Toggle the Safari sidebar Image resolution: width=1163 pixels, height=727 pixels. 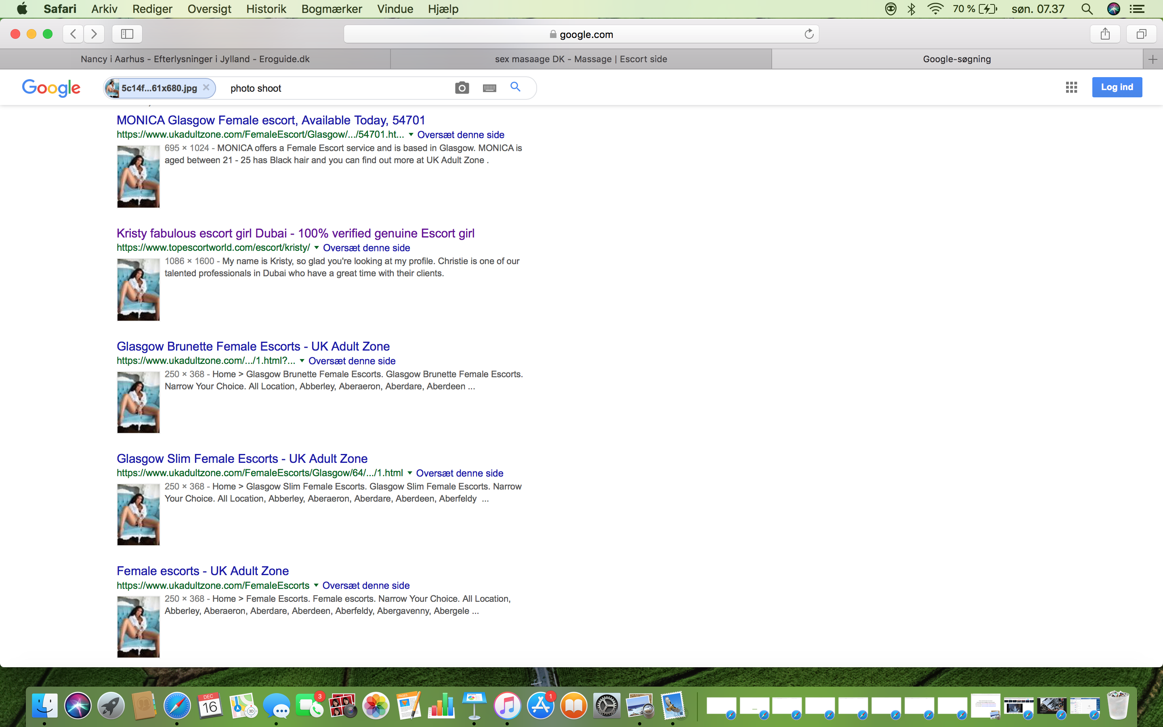click(127, 34)
